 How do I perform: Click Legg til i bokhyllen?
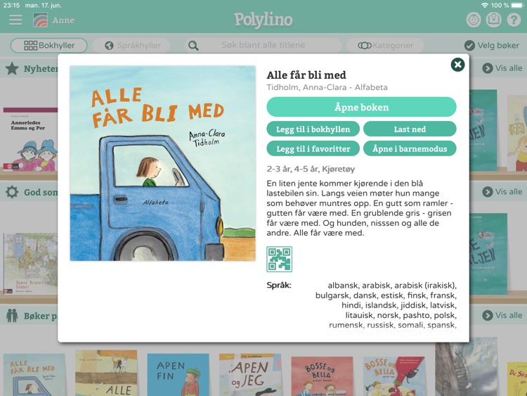(x=313, y=129)
